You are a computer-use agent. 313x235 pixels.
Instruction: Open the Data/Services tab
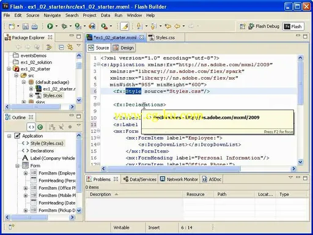pos(140,179)
